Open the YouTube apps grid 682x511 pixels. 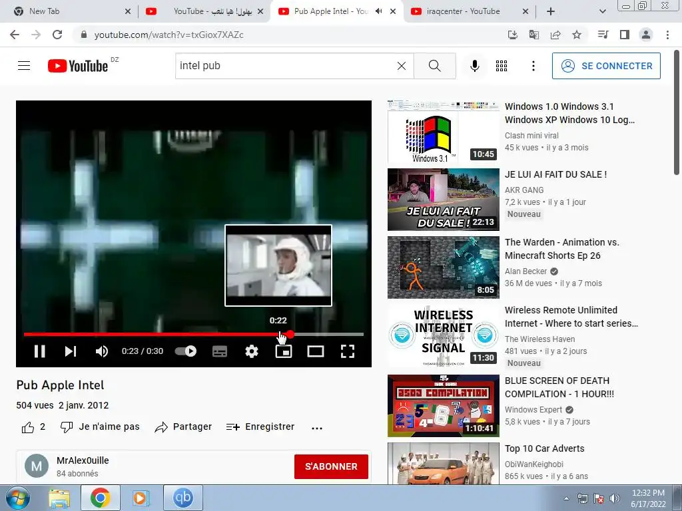pyautogui.click(x=502, y=66)
